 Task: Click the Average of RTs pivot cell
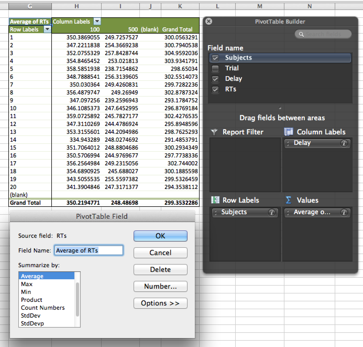tap(30, 22)
